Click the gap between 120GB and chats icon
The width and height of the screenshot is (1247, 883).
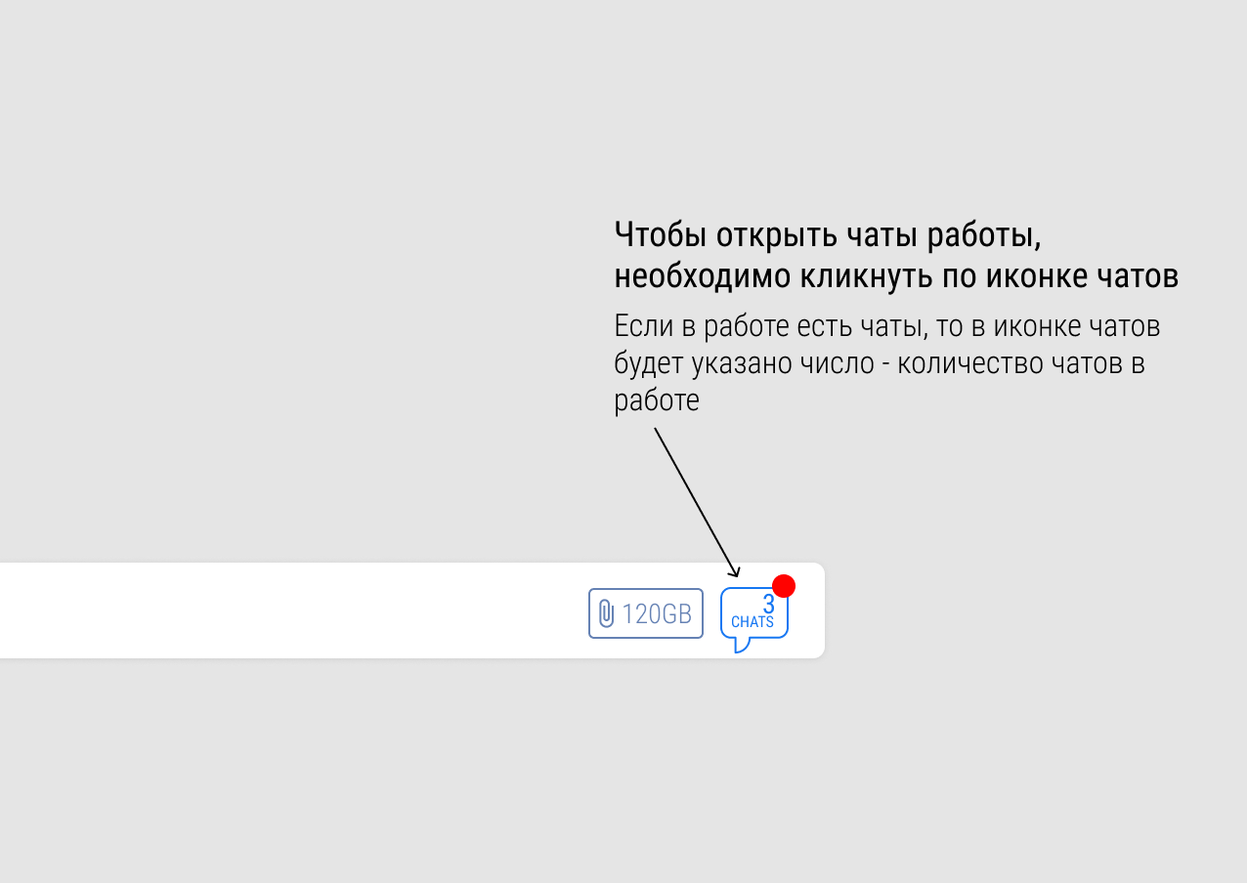click(x=711, y=613)
